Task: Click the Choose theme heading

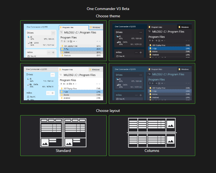Action: pyautogui.click(x=108, y=16)
